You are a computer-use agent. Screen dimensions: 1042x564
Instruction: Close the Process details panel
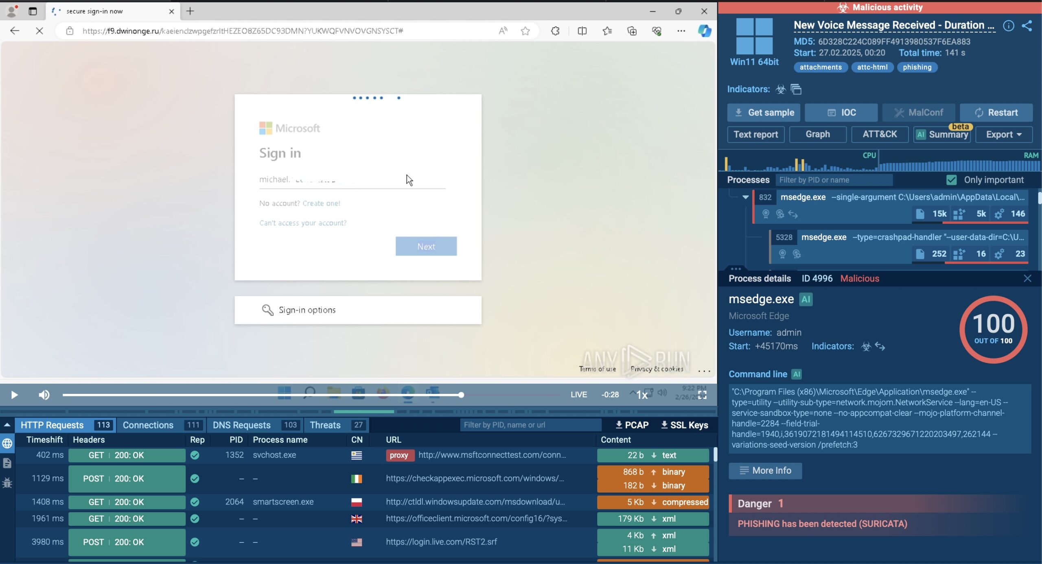click(1027, 278)
